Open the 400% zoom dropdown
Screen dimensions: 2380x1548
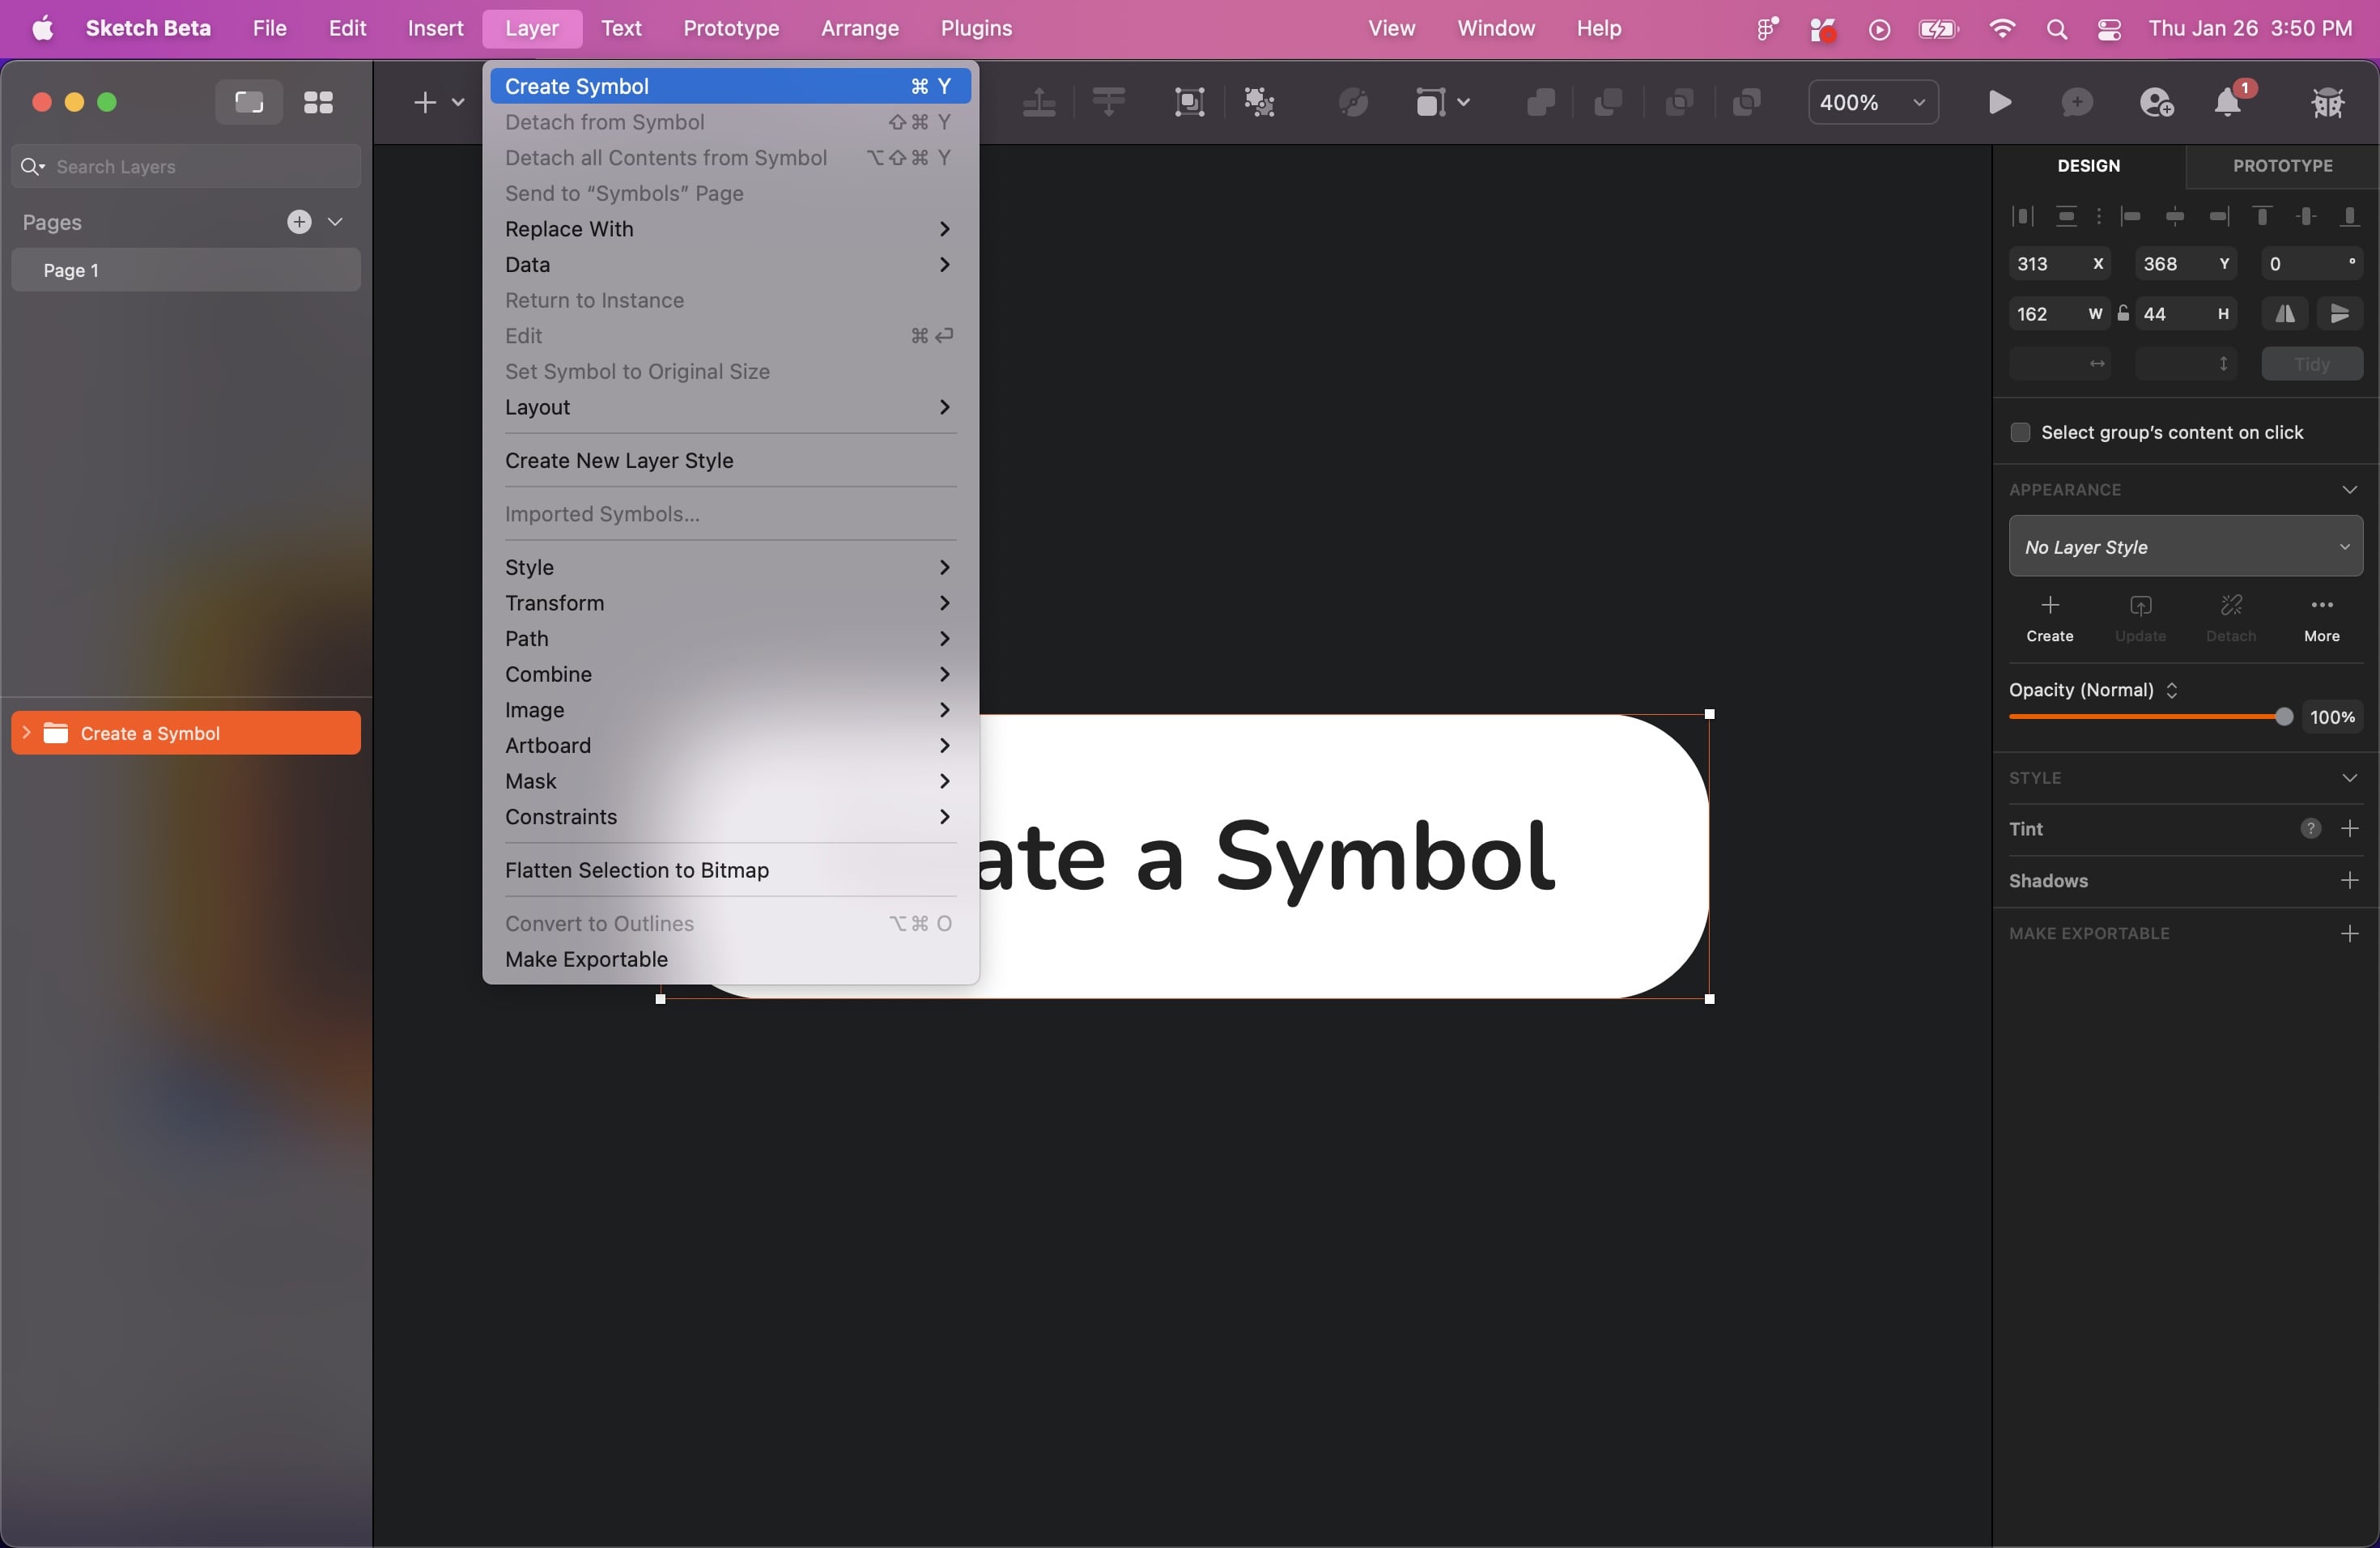pyautogui.click(x=1872, y=102)
